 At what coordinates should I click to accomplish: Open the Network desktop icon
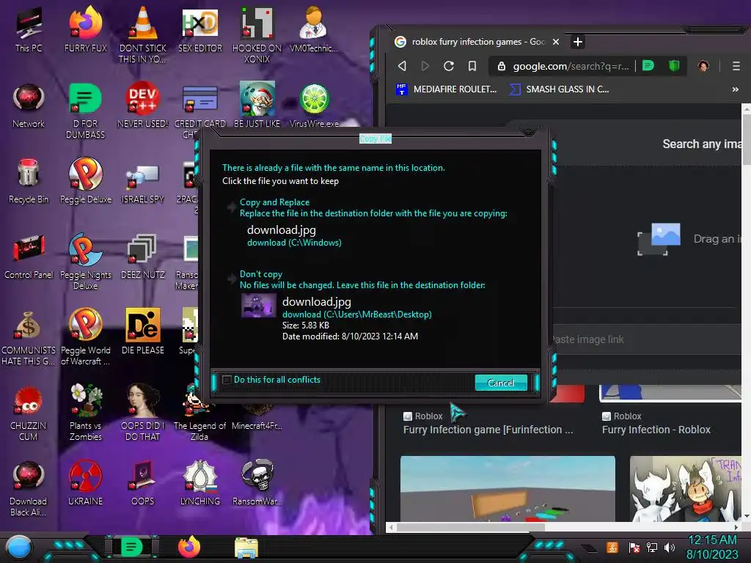pyautogui.click(x=29, y=106)
